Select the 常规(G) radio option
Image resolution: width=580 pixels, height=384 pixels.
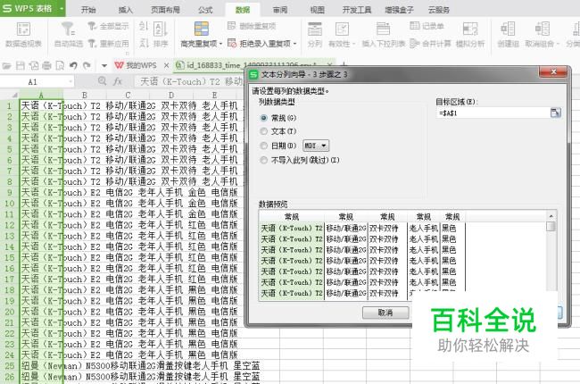point(263,118)
